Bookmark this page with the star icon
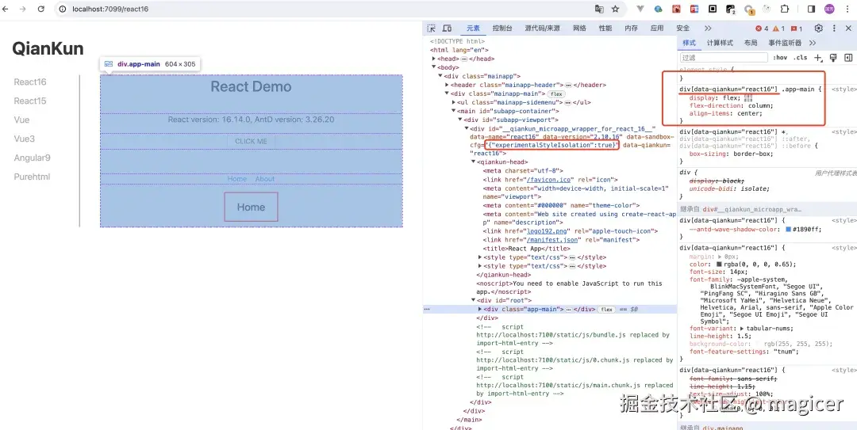This screenshot has width=857, height=430. point(616,9)
